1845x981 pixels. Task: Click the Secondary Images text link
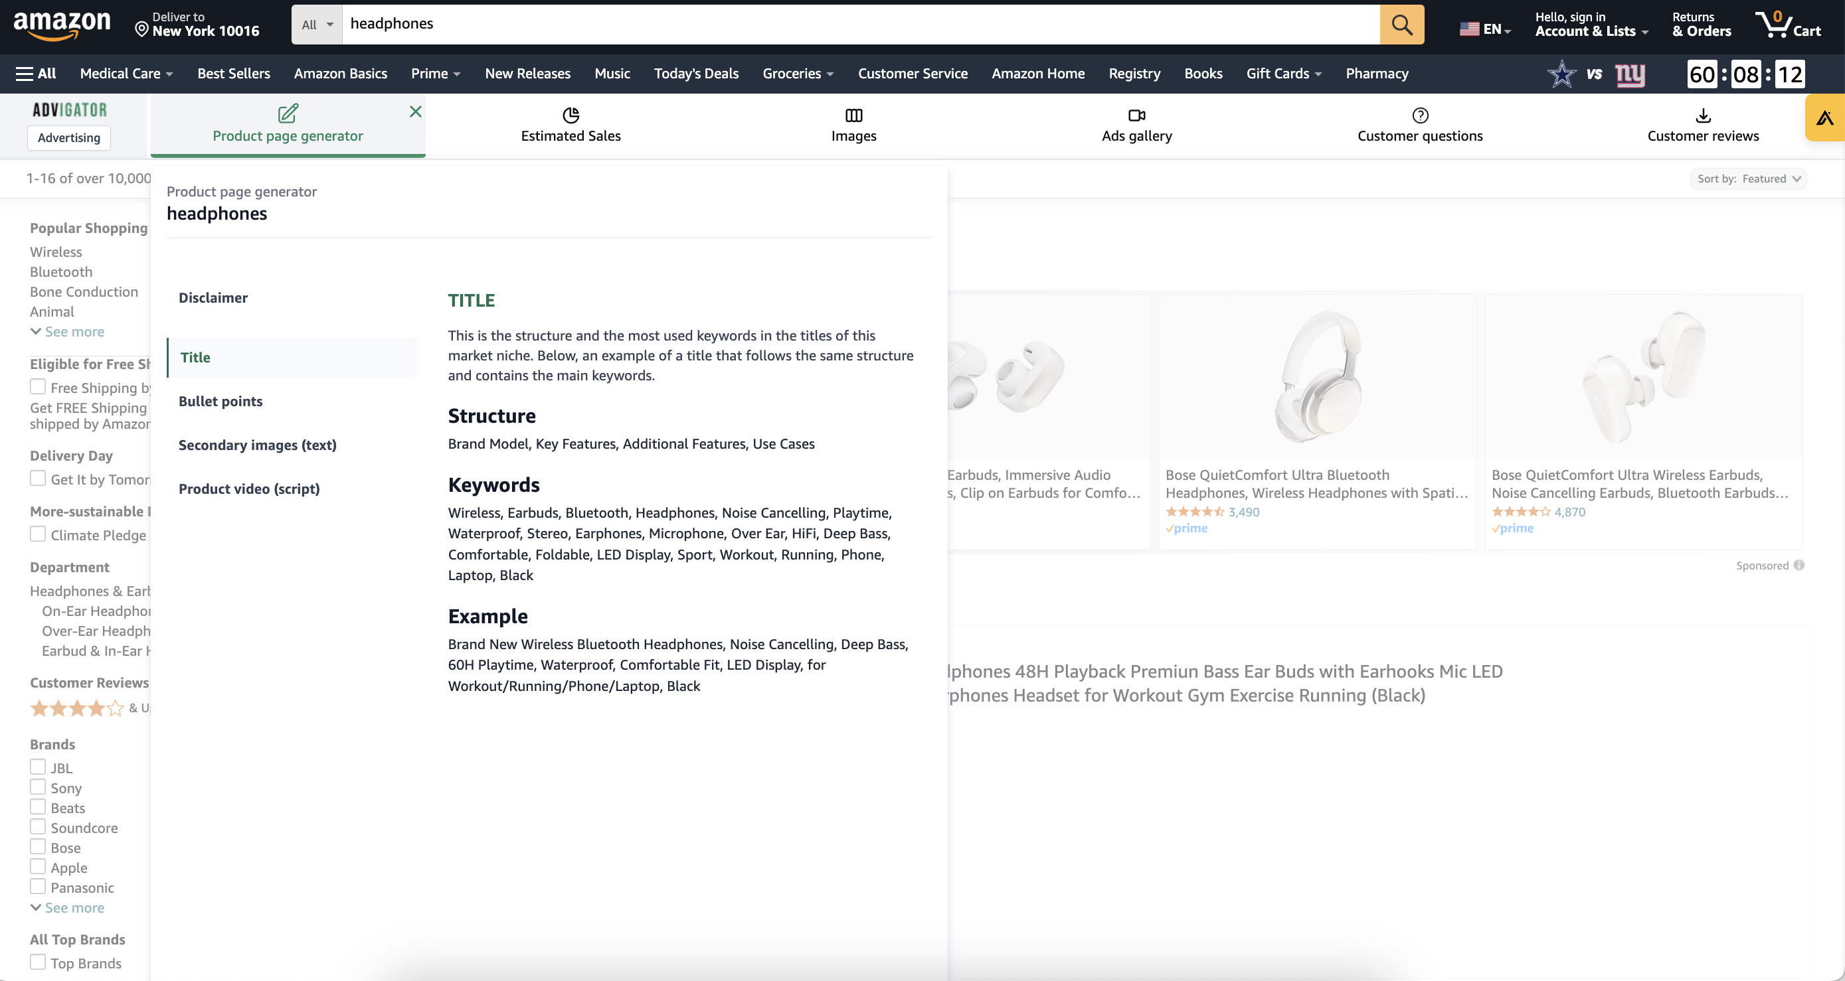click(x=258, y=444)
